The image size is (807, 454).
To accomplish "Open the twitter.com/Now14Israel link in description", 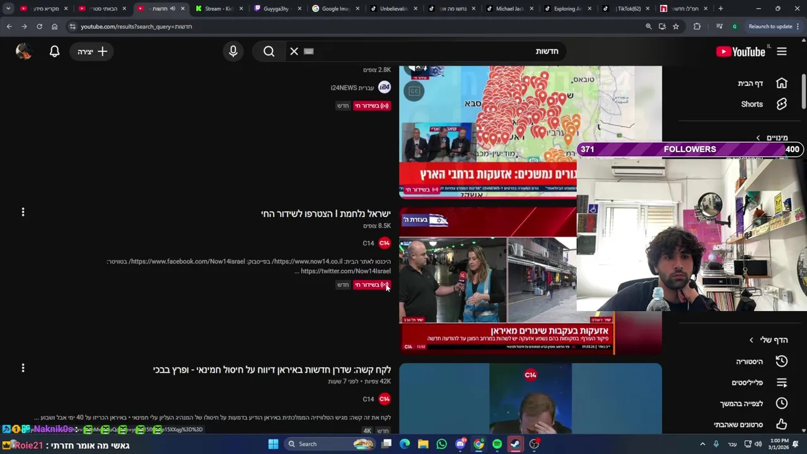I will point(345,271).
